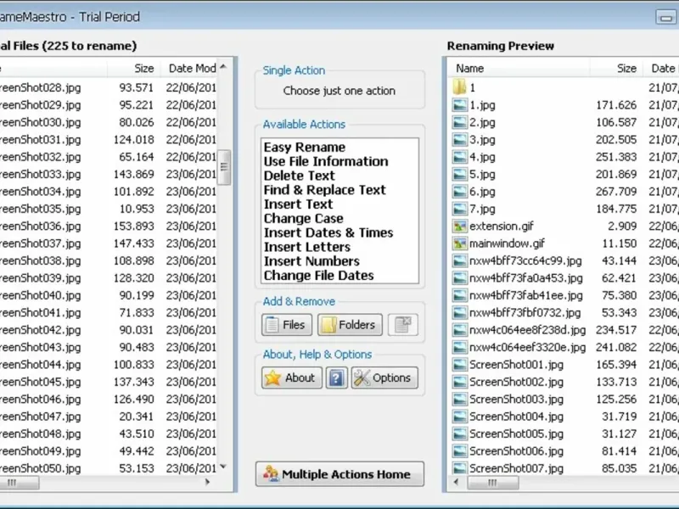The height and width of the screenshot is (509, 679).
Task: Click left arrow of preview horizontal scrollbar
Action: (x=456, y=482)
